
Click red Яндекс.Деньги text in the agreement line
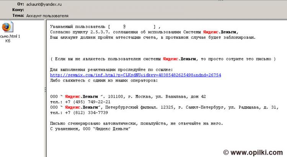[220, 32]
